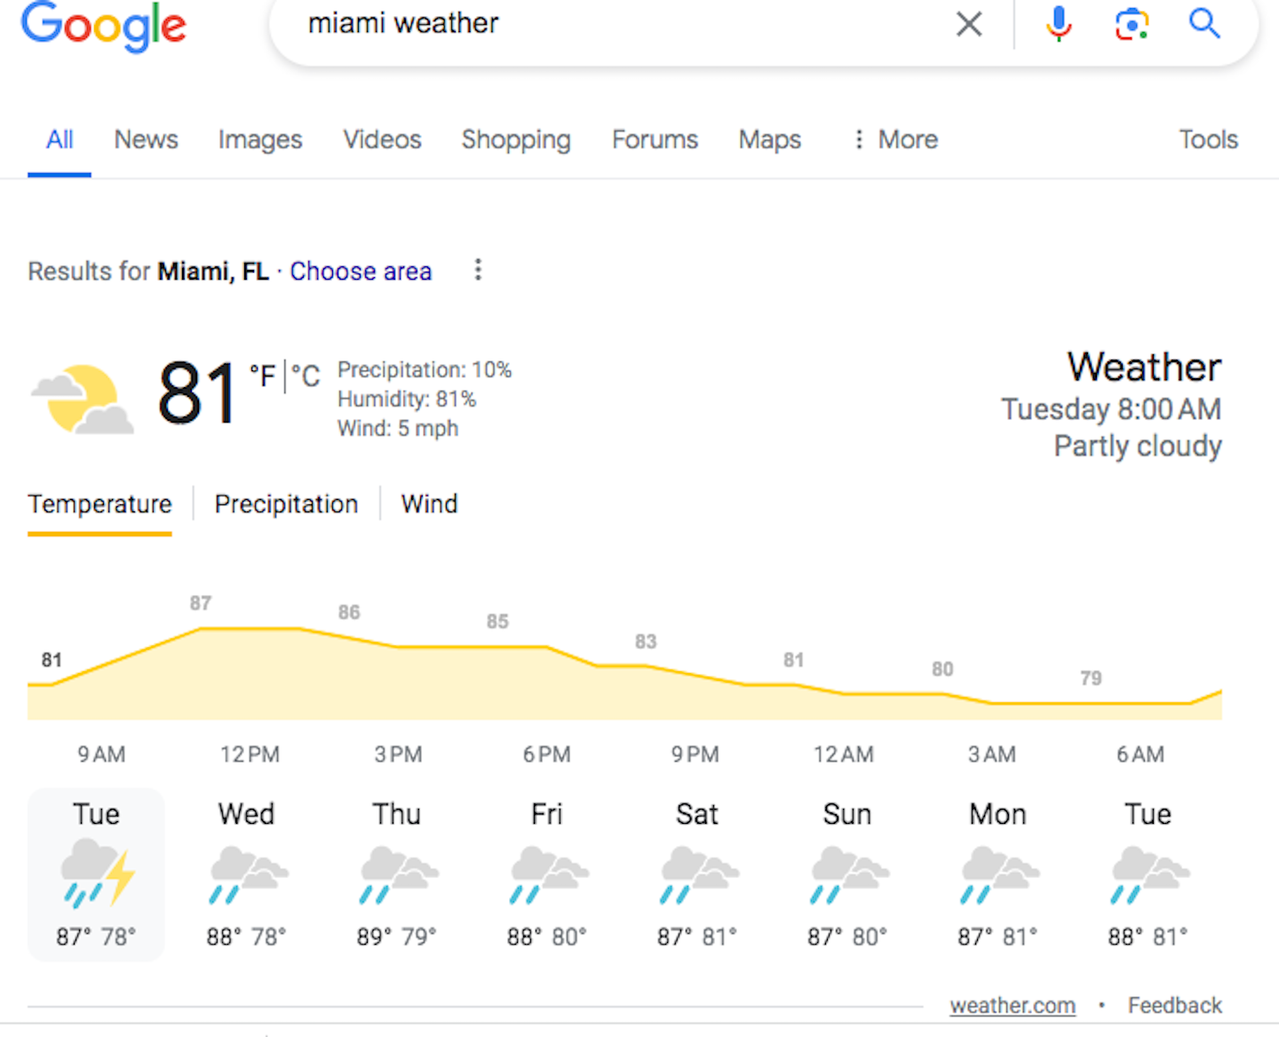Open the Tools options
The image size is (1279, 1037).
click(x=1208, y=139)
